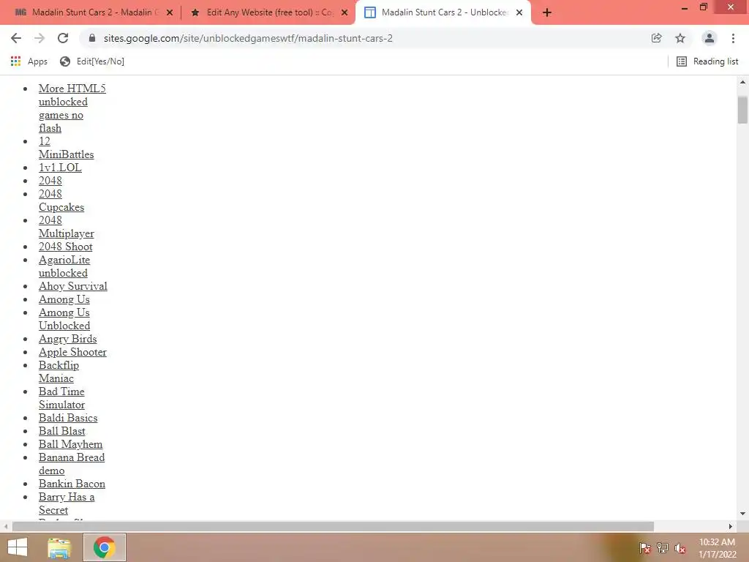
Task: Open the Apple Shooter link
Action: pos(72,352)
